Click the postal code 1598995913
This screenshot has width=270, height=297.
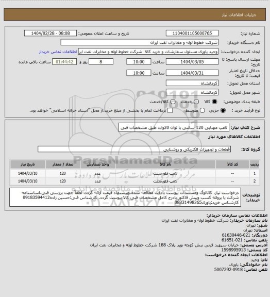233,250
